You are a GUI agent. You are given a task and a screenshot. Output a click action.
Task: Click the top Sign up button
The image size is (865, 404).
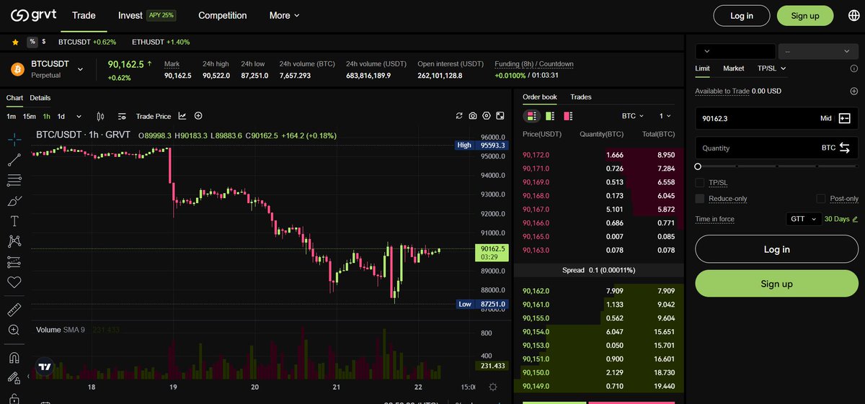[805, 16]
